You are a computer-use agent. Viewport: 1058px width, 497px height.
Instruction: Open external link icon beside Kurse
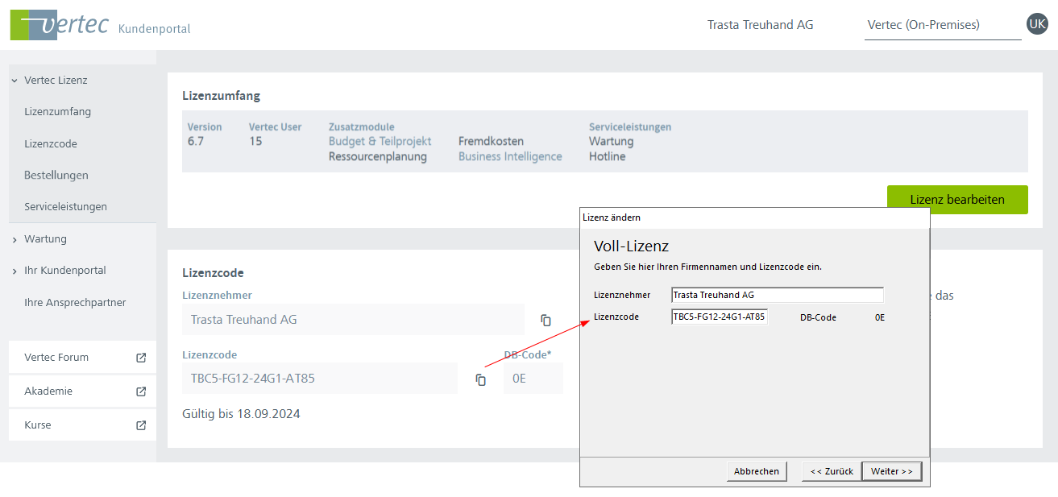pos(141,425)
